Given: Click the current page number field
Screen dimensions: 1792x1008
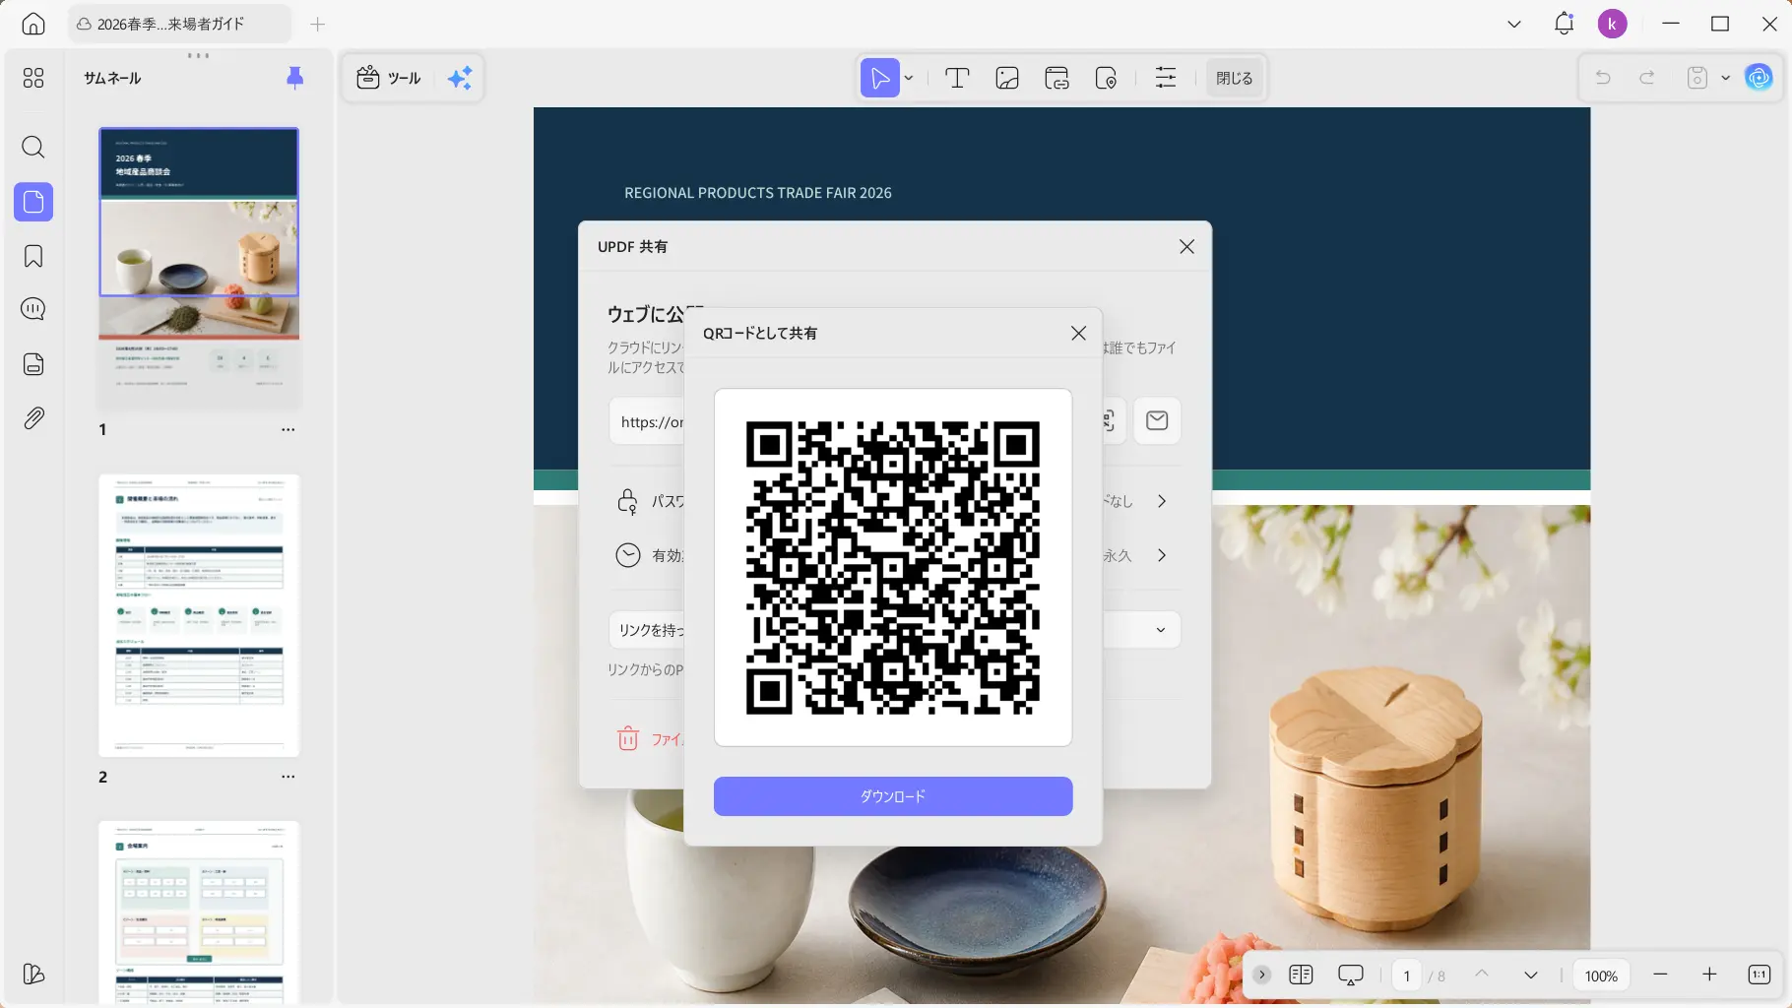Looking at the screenshot, I should [1406, 976].
